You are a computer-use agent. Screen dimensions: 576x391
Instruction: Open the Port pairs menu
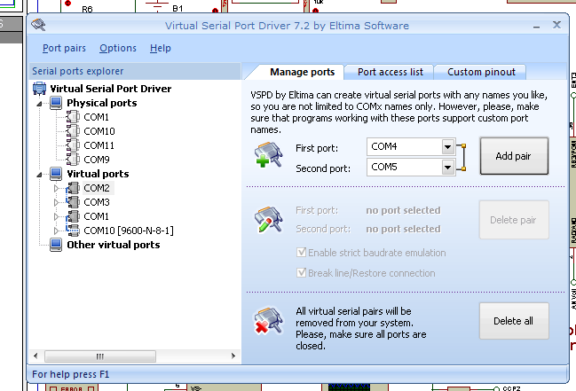[64, 48]
